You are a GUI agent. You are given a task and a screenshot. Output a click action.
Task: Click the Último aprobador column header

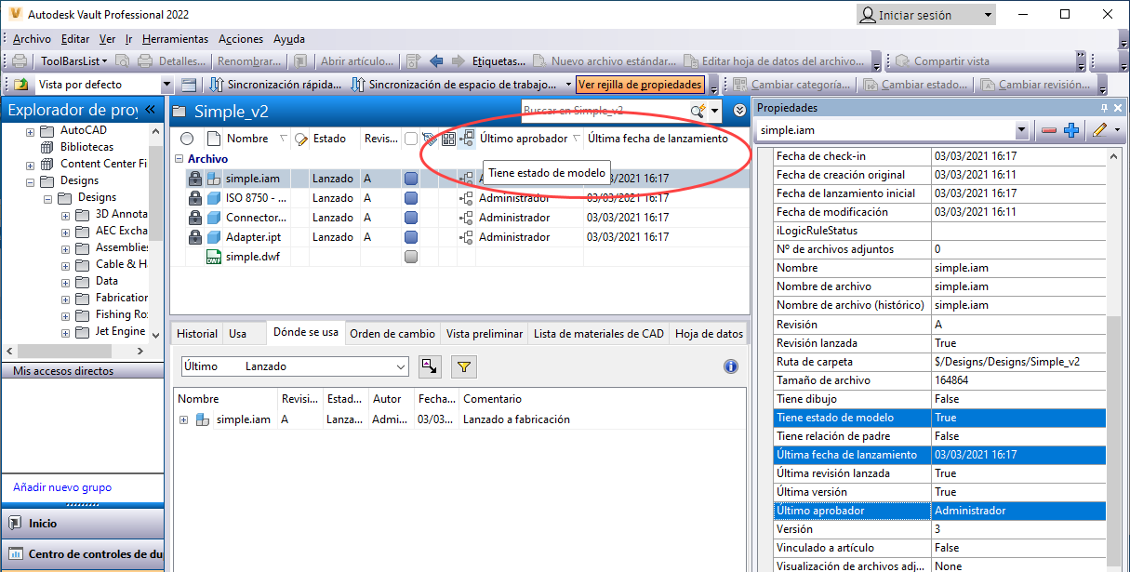(x=529, y=139)
